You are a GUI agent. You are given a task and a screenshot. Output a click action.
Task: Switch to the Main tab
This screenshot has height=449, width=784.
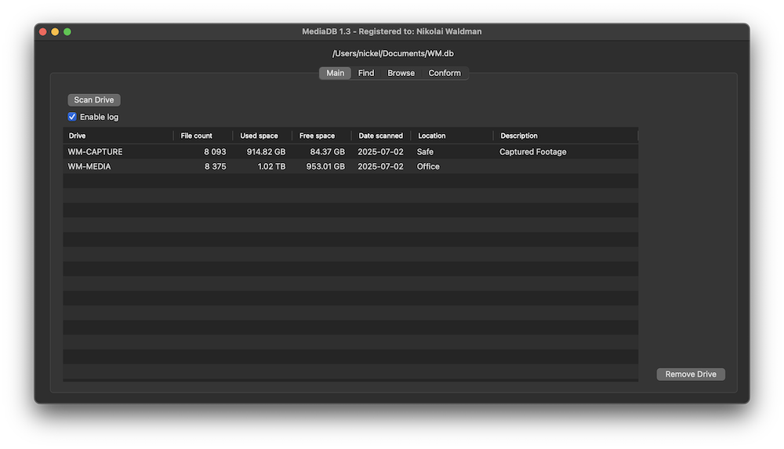(x=335, y=73)
